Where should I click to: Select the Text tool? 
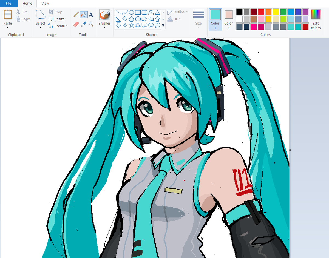91,15
